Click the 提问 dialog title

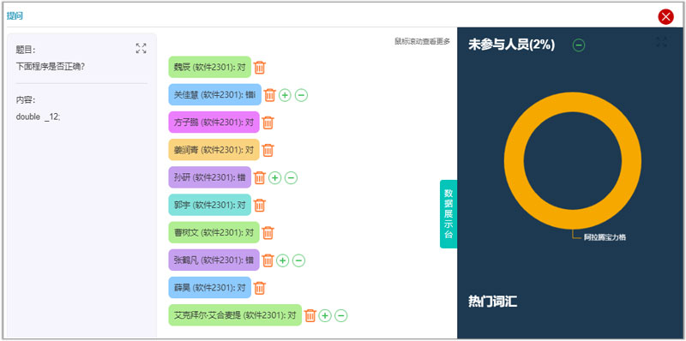click(15, 16)
